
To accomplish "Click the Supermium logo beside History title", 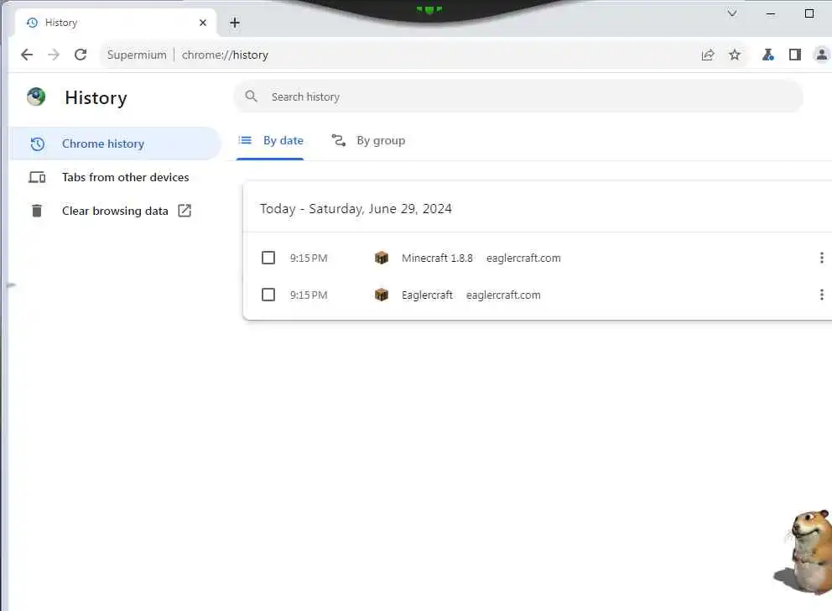I will click(x=36, y=97).
